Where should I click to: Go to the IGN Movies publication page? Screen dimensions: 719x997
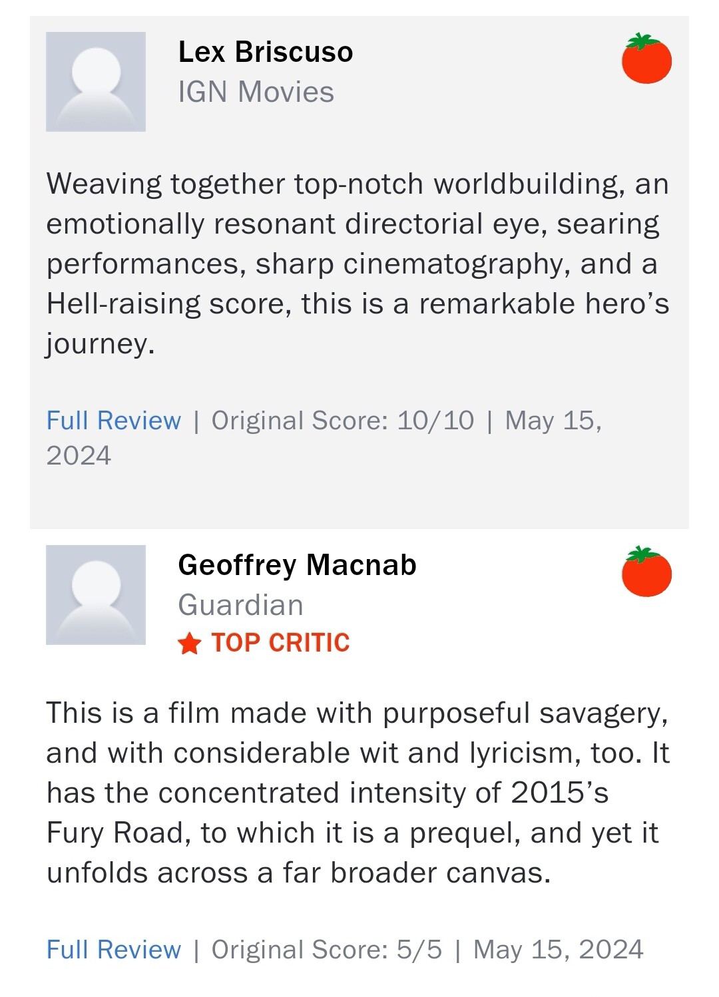(x=256, y=92)
